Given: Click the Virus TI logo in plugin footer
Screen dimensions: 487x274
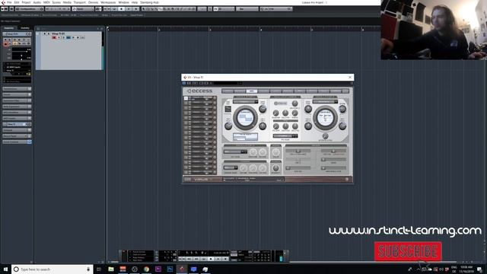Looking at the screenshot, I should click(x=202, y=180).
